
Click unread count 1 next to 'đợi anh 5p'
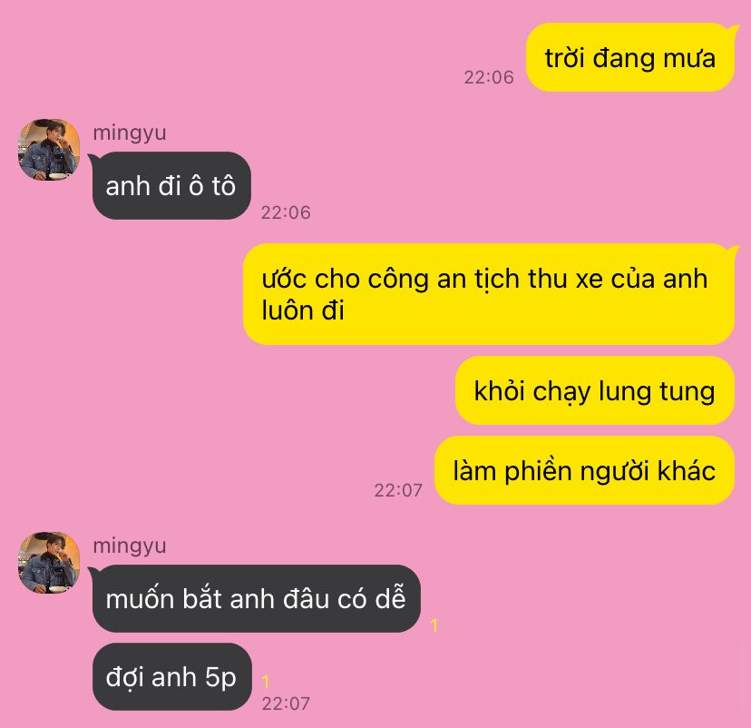point(266,682)
